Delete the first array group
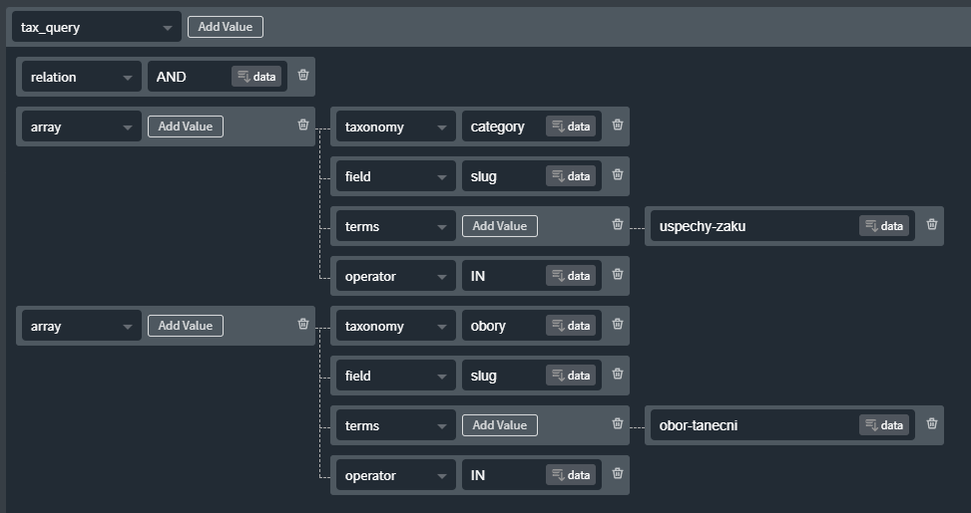 303,125
